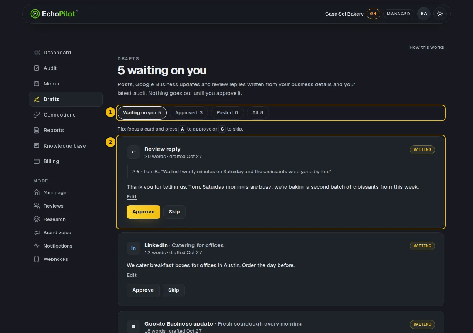
Task: Click the WAITING badge on Review reply
Action: (422, 150)
